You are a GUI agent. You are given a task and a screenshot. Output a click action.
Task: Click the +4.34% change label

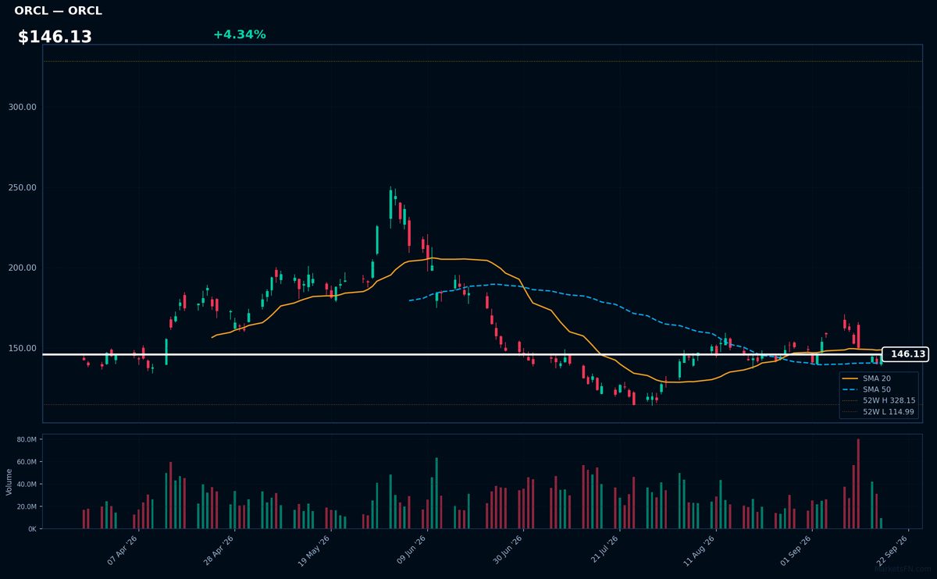pos(240,34)
